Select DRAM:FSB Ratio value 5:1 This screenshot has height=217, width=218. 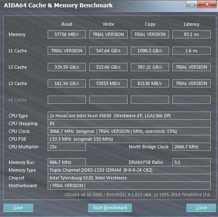click(192, 162)
